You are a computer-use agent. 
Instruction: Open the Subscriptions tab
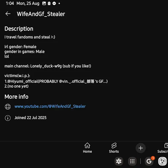(163, 148)
